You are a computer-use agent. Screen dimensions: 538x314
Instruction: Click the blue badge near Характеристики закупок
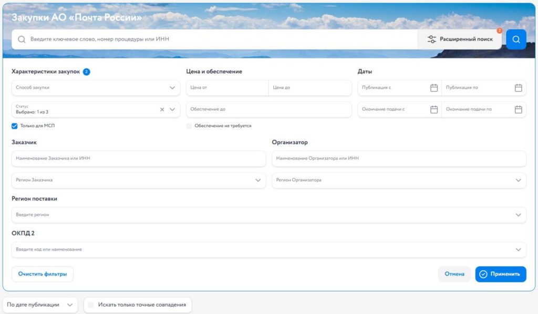point(87,71)
